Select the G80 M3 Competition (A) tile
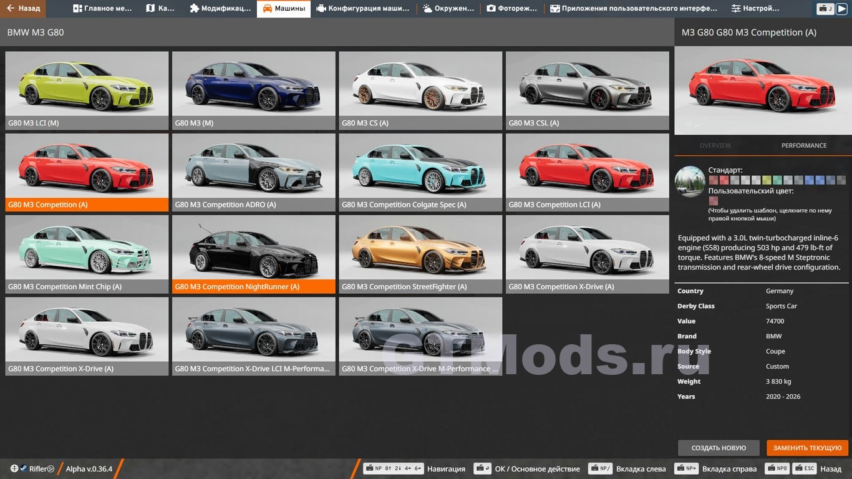This screenshot has height=479, width=852. 87,172
